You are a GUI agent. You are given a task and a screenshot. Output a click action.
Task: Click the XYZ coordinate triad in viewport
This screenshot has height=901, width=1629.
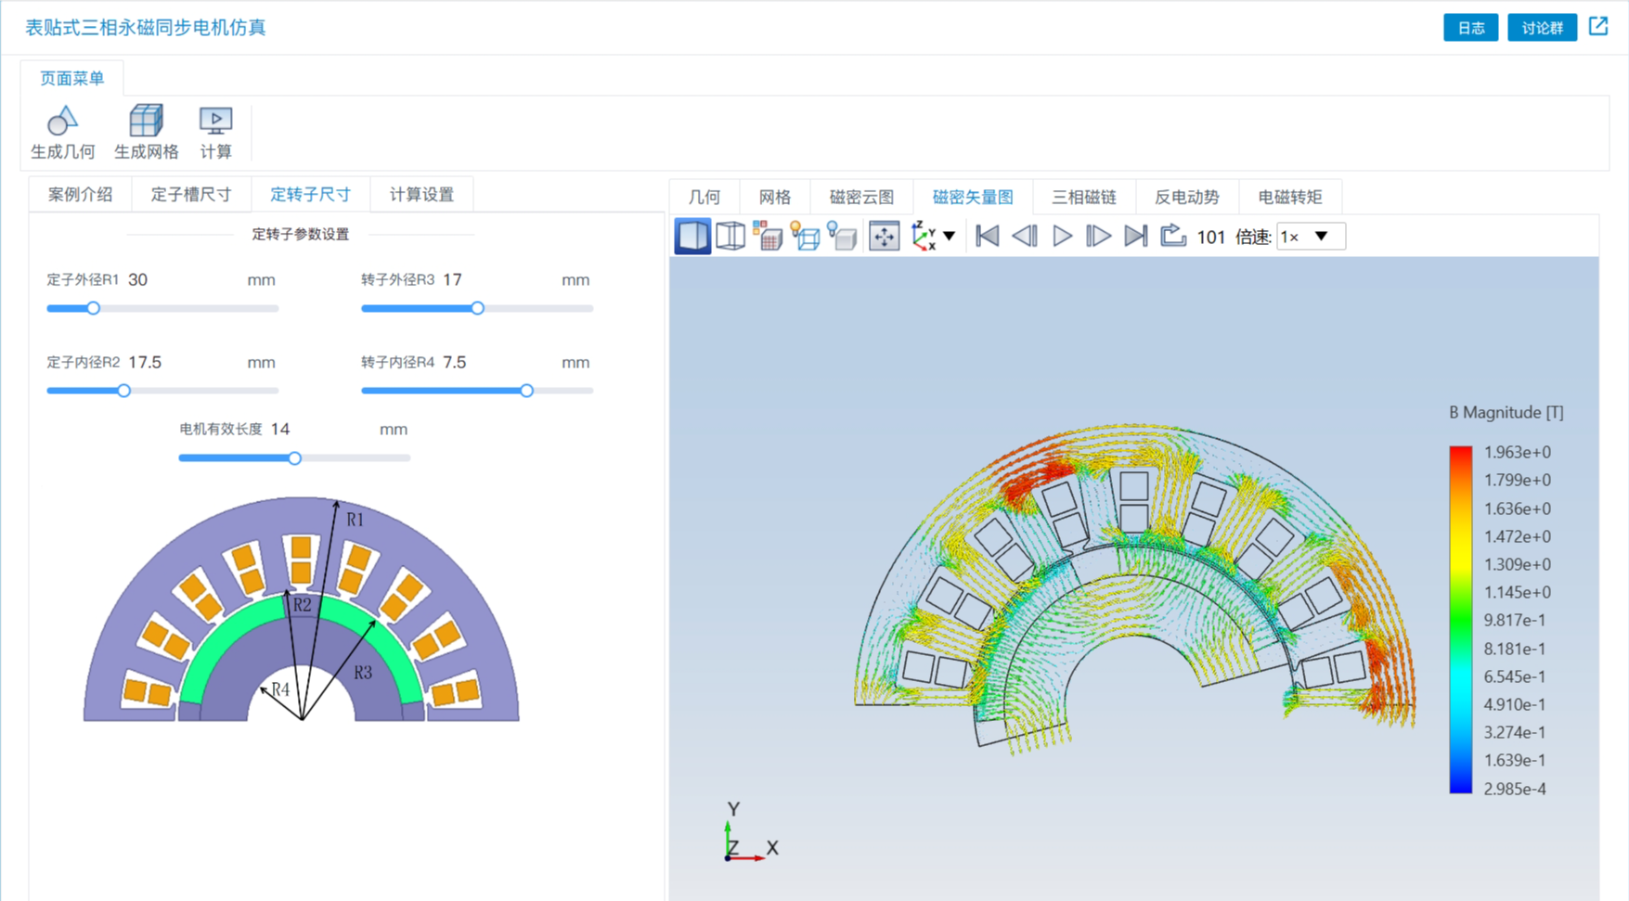(x=749, y=832)
